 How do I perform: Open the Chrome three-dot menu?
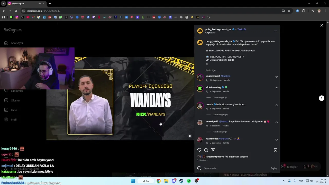pos(325,11)
